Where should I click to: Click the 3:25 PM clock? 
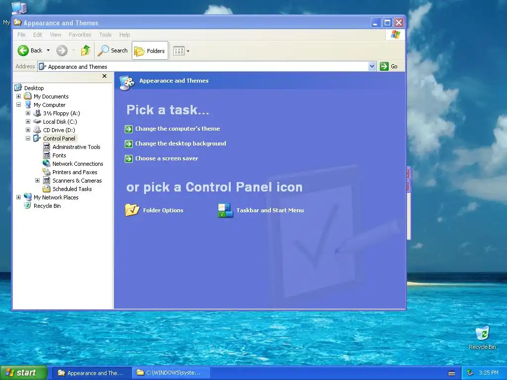click(489, 373)
